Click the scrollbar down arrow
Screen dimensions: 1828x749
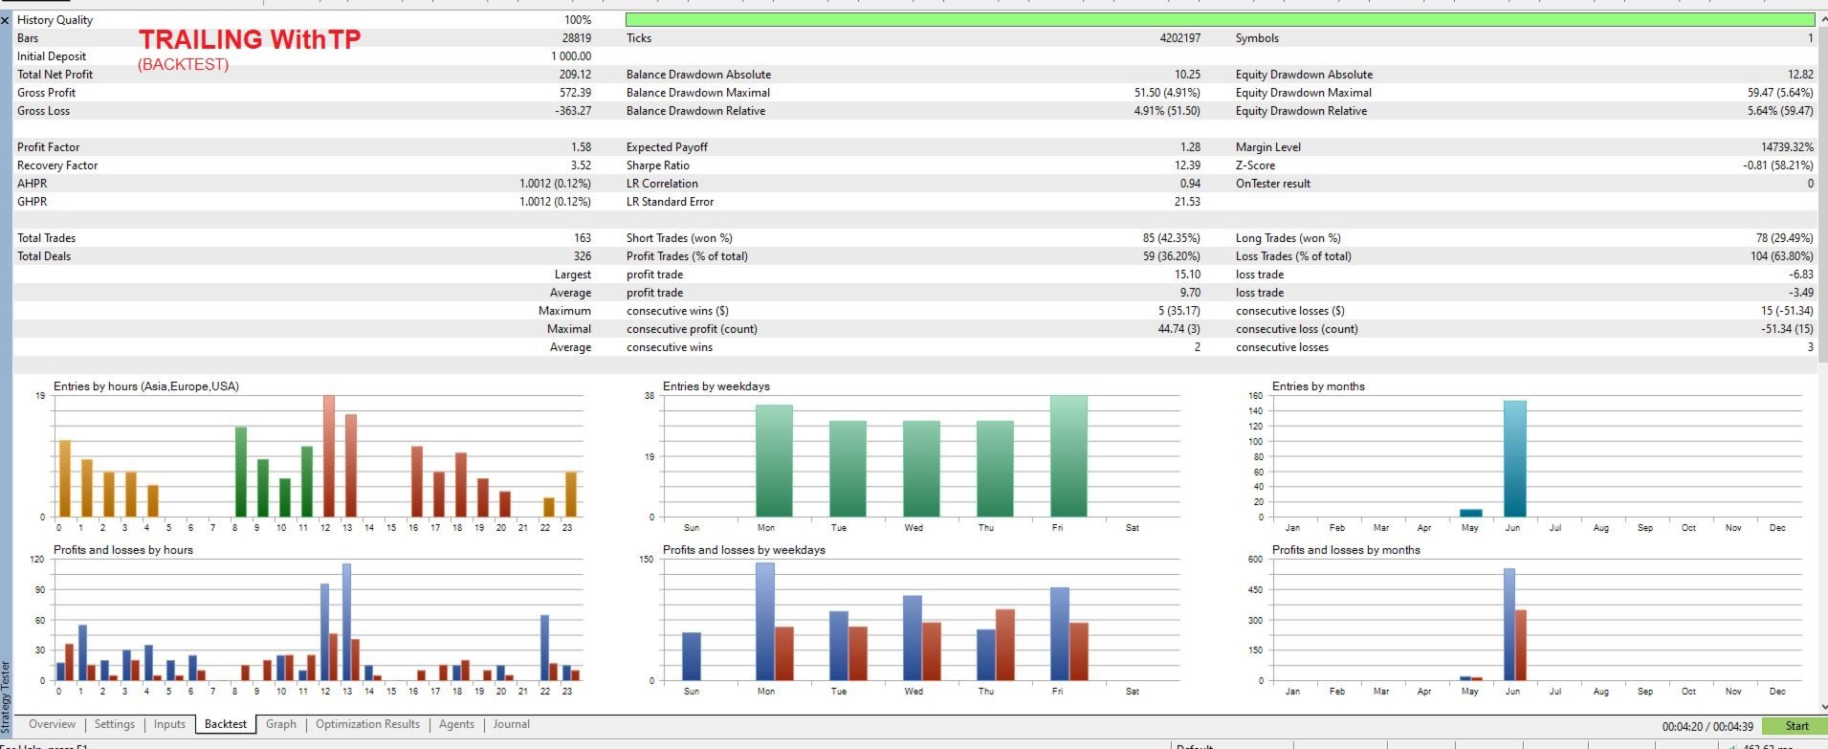[1822, 708]
